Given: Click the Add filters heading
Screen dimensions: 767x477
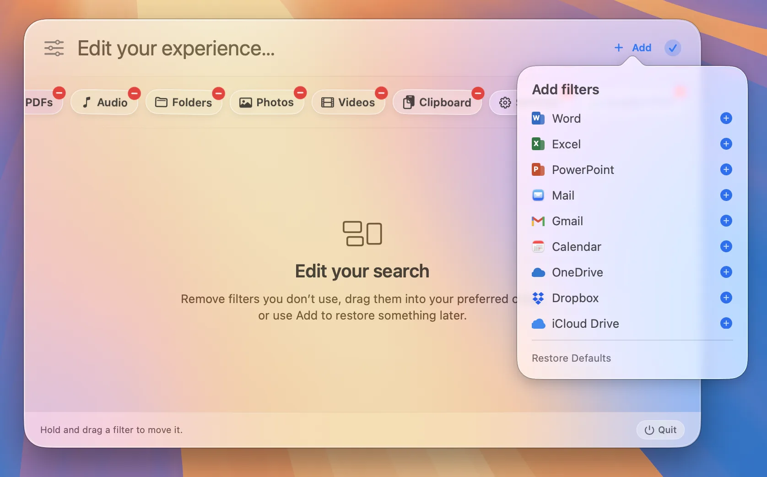Looking at the screenshot, I should coord(566,89).
